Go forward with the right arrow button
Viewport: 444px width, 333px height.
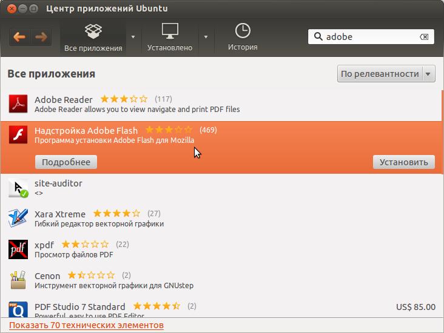41,37
